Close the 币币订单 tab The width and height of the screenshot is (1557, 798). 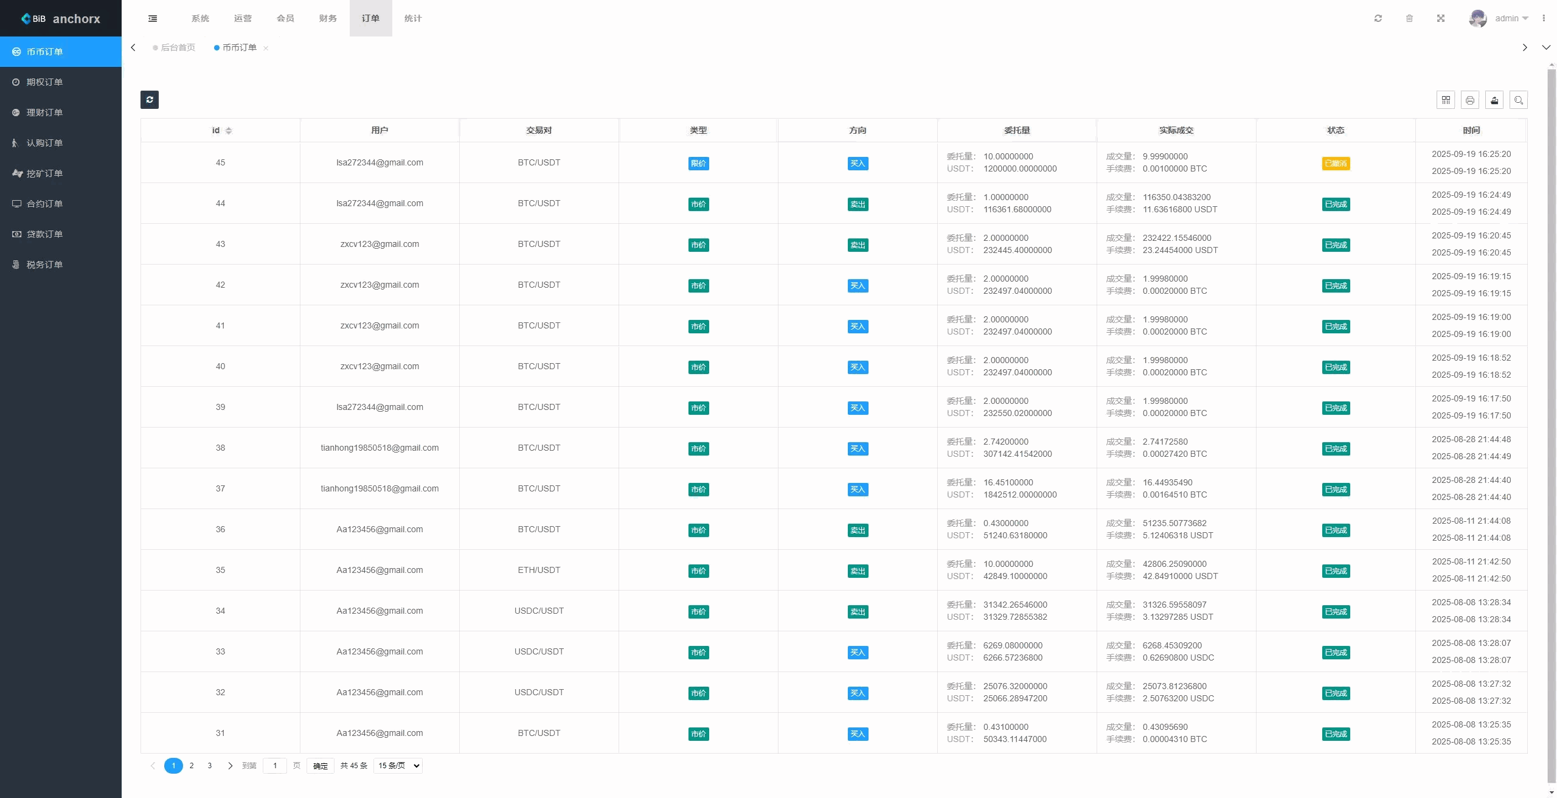(x=266, y=48)
